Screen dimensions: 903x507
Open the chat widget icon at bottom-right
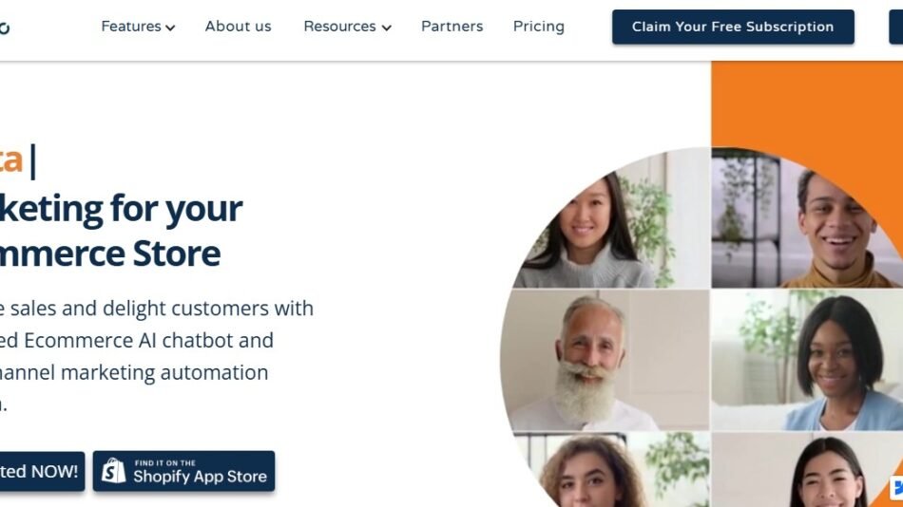click(x=896, y=488)
